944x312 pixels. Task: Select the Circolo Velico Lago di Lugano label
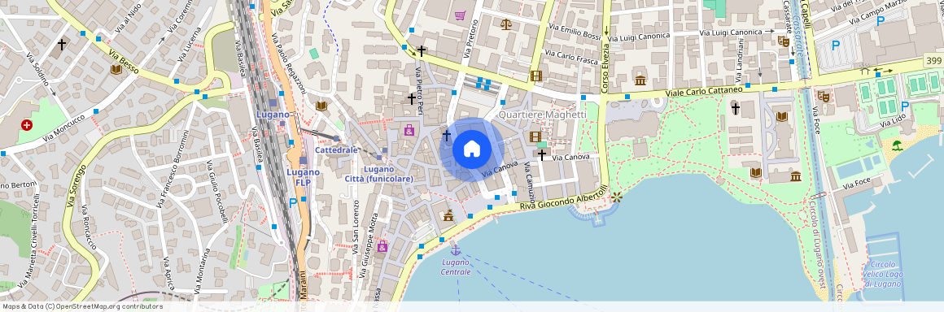pos(883,274)
